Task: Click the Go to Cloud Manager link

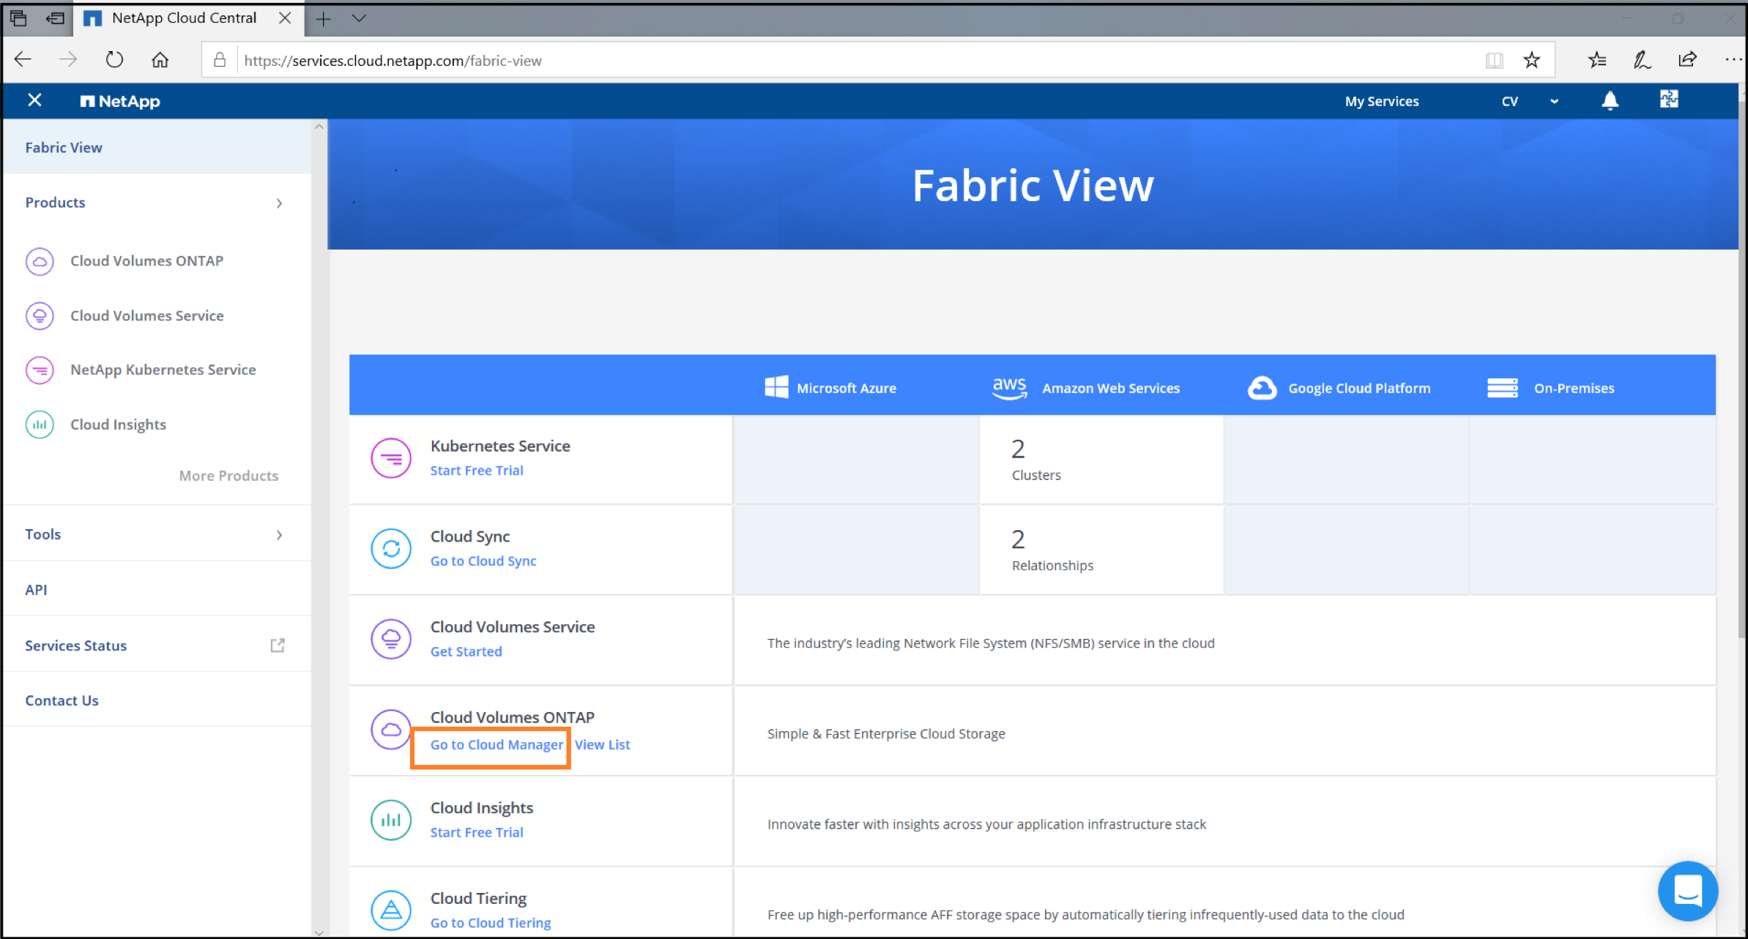Action: coord(496,744)
